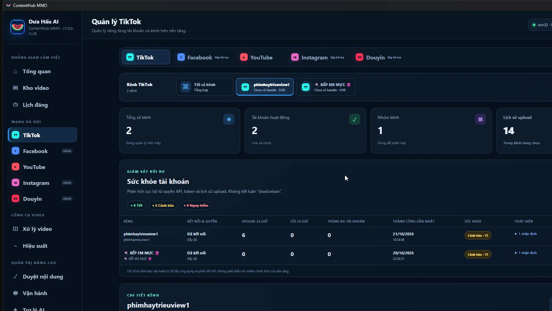552x311 pixels.
Task: Click the Kho video icon in sidebar
Action: (x=15, y=88)
